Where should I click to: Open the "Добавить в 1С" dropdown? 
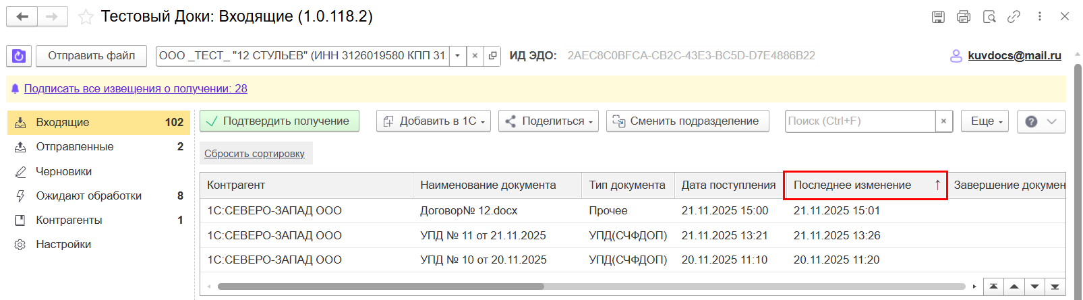pyautogui.click(x=434, y=121)
